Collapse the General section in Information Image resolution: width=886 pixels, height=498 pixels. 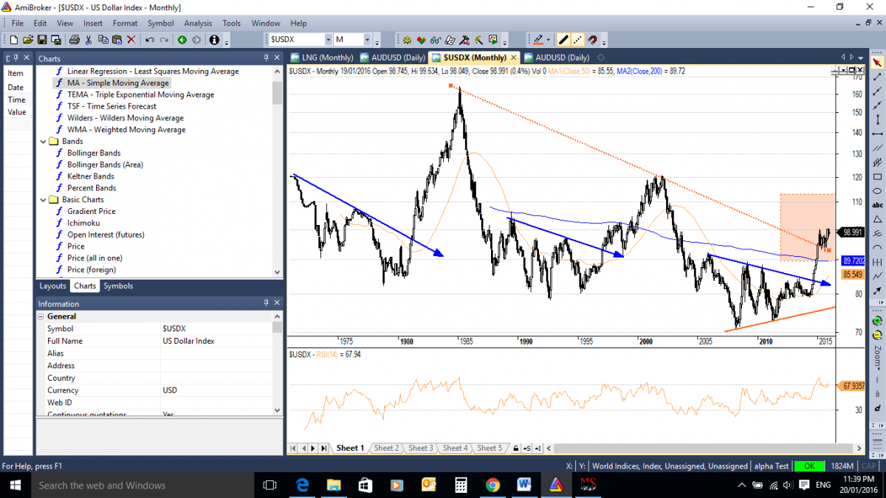pyautogui.click(x=42, y=316)
